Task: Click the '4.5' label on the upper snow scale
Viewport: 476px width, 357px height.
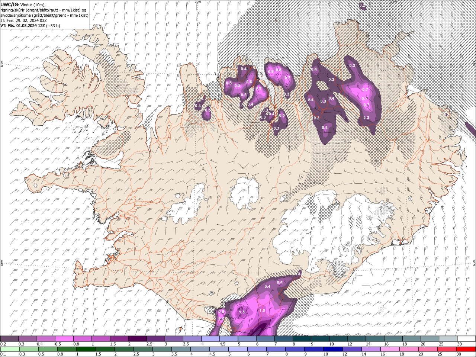Action: tap(222, 344)
